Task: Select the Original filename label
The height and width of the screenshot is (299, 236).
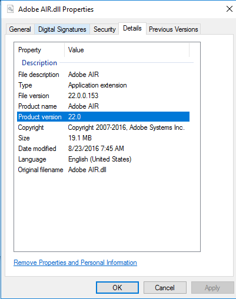Action: [x=41, y=170]
